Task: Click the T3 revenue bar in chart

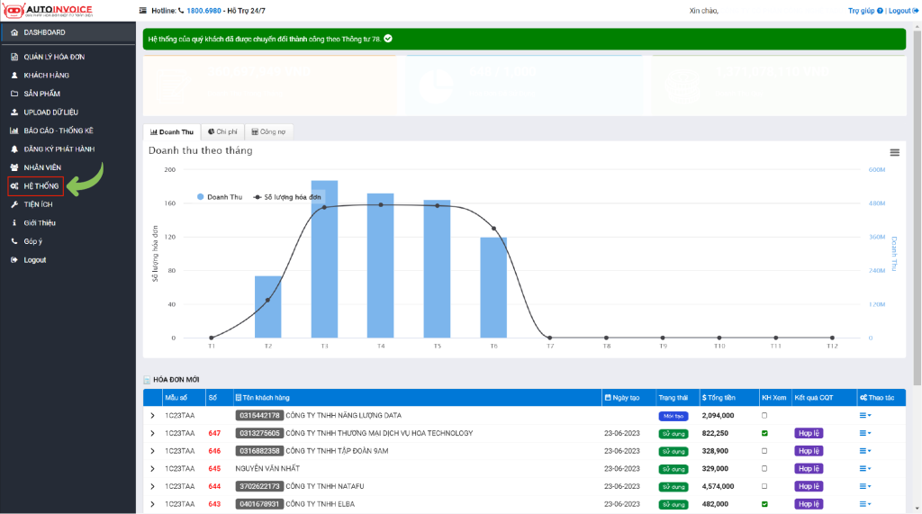Action: (324, 258)
